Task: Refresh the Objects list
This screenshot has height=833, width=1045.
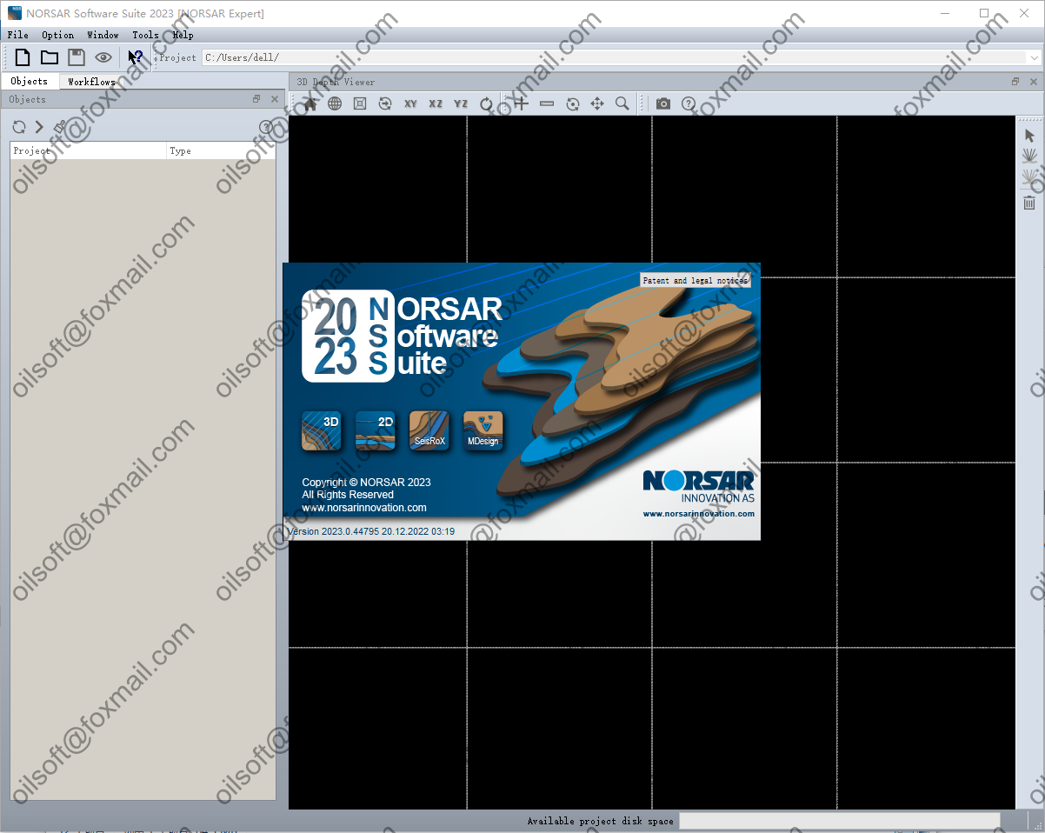Action: tap(19, 127)
